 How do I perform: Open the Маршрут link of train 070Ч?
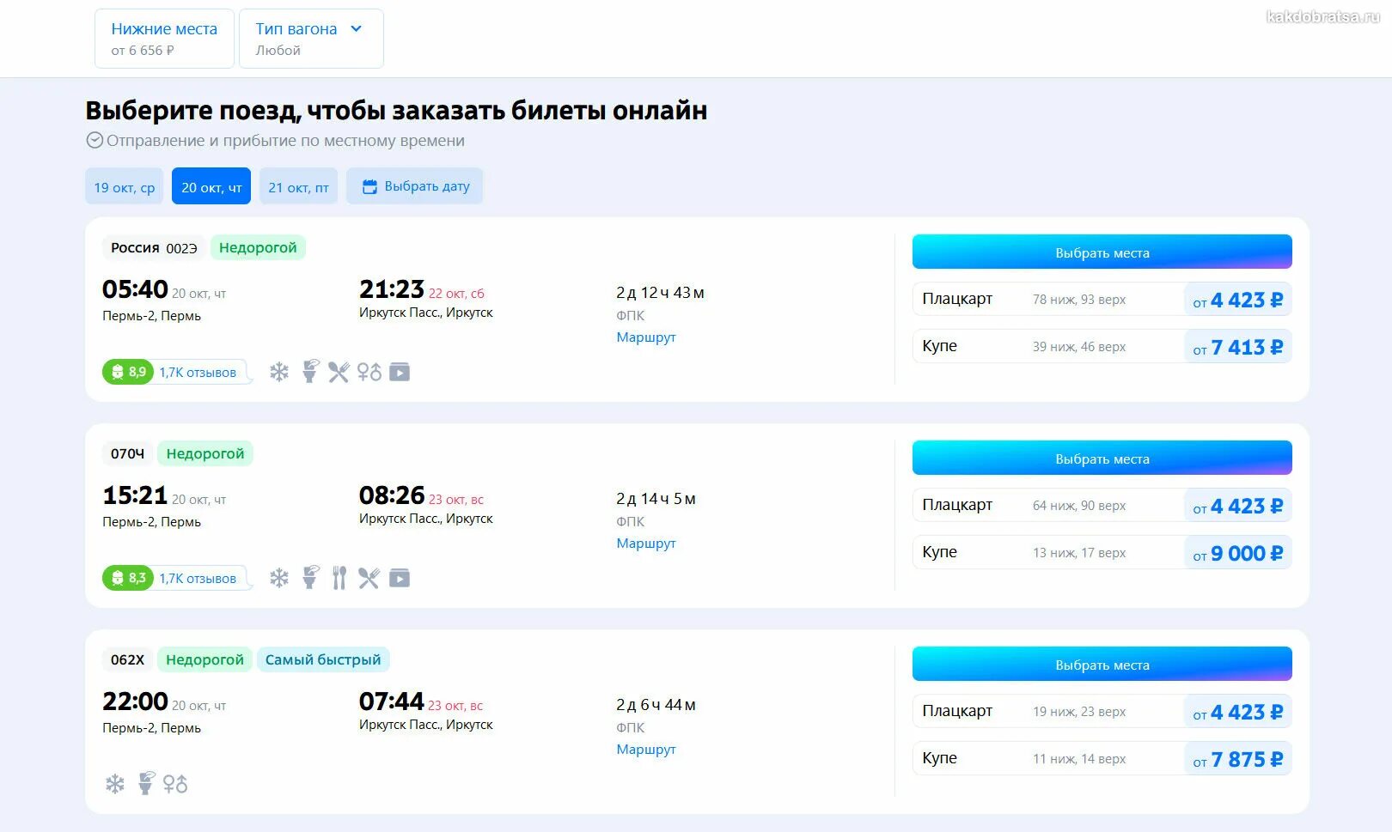tap(646, 544)
